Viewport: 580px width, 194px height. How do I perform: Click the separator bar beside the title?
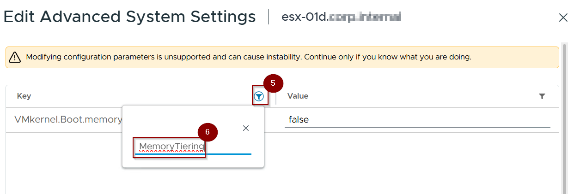click(269, 17)
